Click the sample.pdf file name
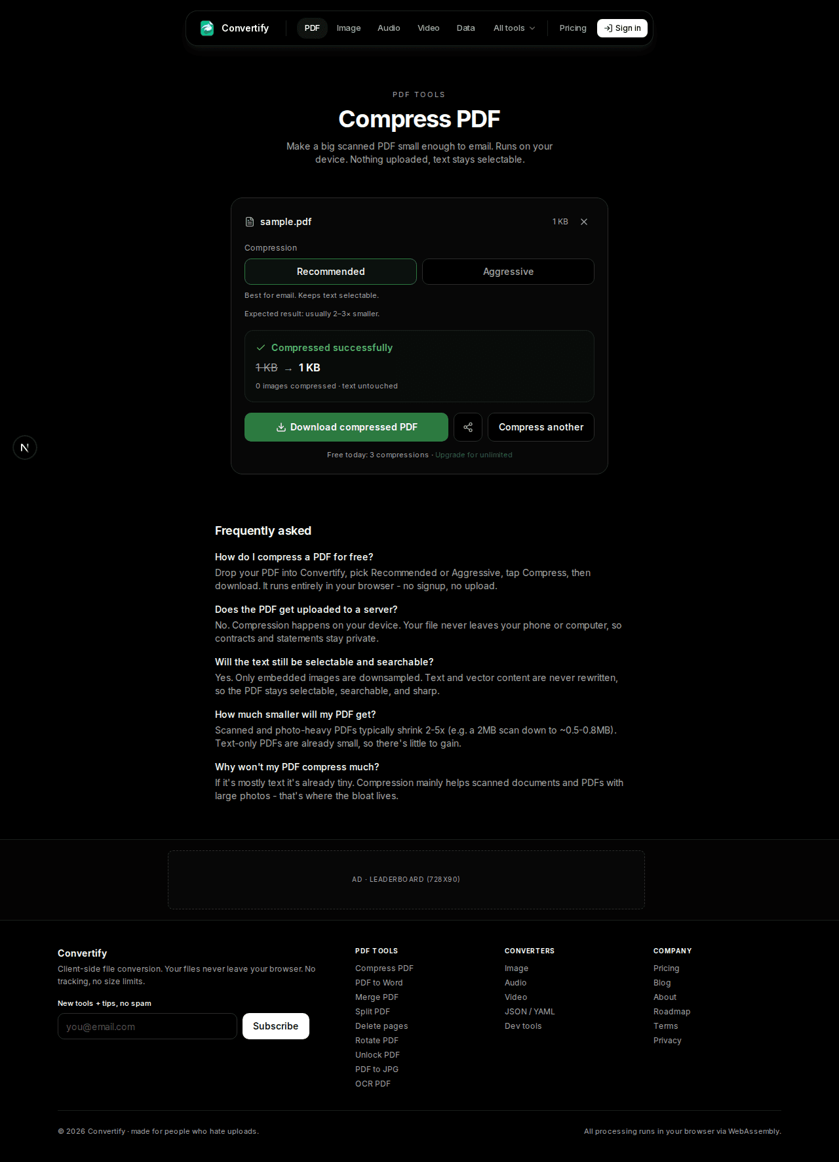The image size is (839, 1162). [286, 222]
